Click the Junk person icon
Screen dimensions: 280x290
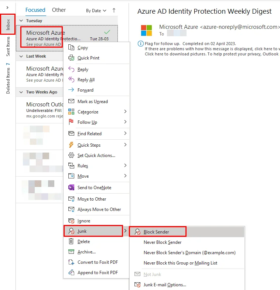tap(71, 231)
